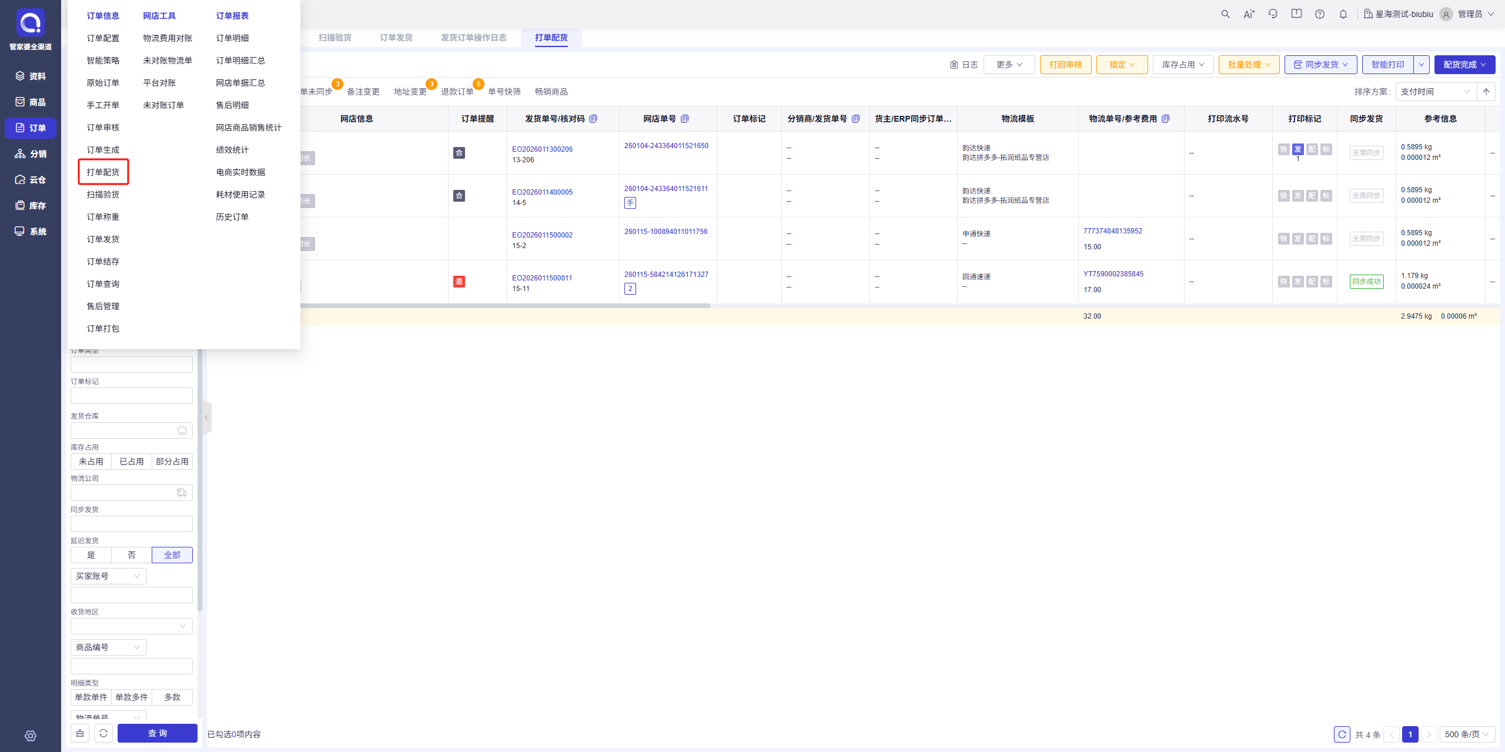Open order link EO2026011300206
Screen dimensions: 1505x752
[542, 149]
